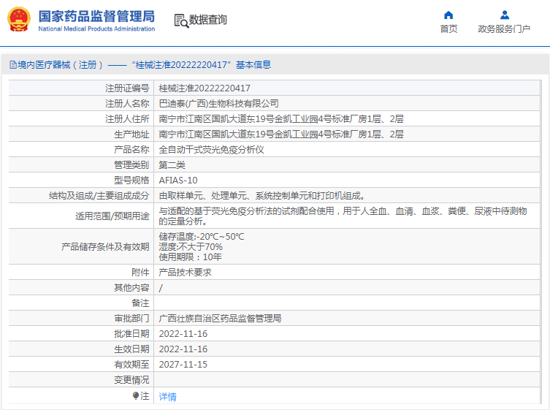The height and width of the screenshot is (410, 550).
Task: Open 首页 navigation link
Action: point(448,29)
